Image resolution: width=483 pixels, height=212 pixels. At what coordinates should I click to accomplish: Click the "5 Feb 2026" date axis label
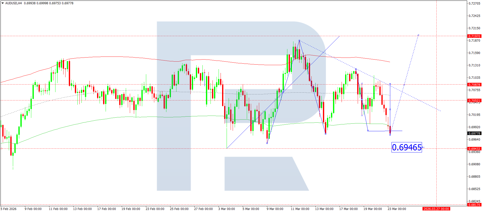pos(9,209)
